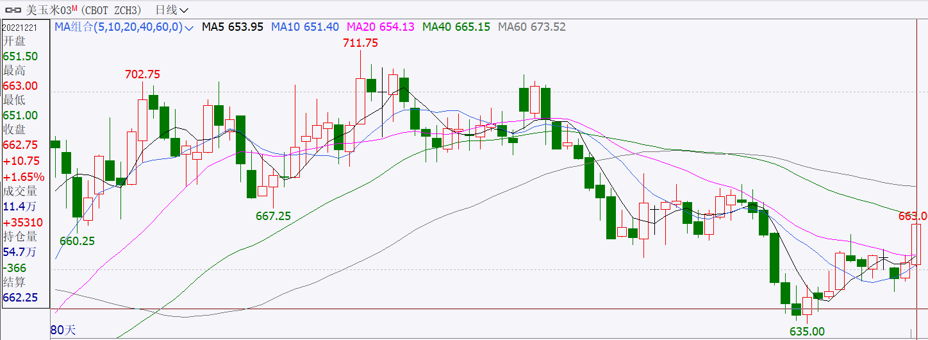Click the date 20221221 in the side panel
Screen dimensions: 928x340
[21, 28]
